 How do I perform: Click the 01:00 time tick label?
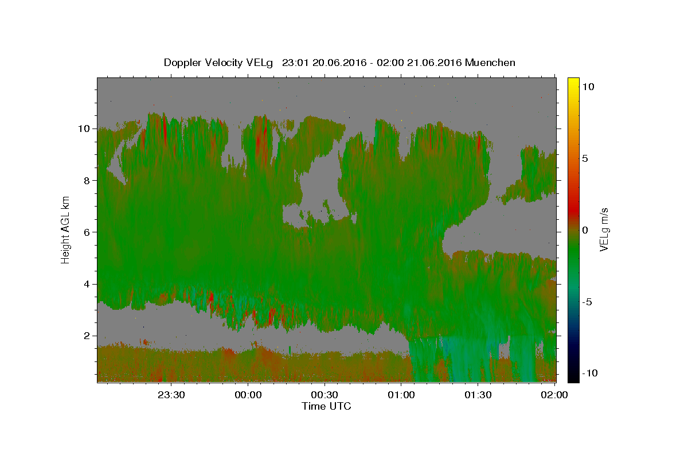pyautogui.click(x=401, y=395)
